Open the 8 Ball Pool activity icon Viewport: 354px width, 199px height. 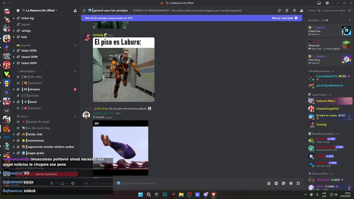346,31
